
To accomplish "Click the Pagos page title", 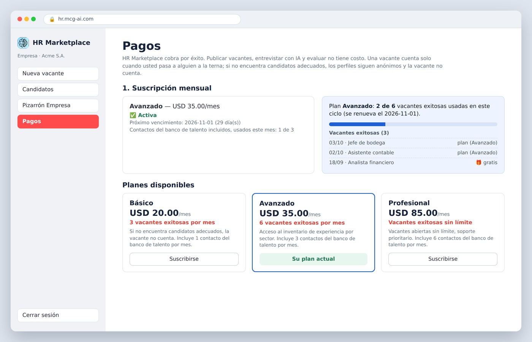I will [141, 46].
